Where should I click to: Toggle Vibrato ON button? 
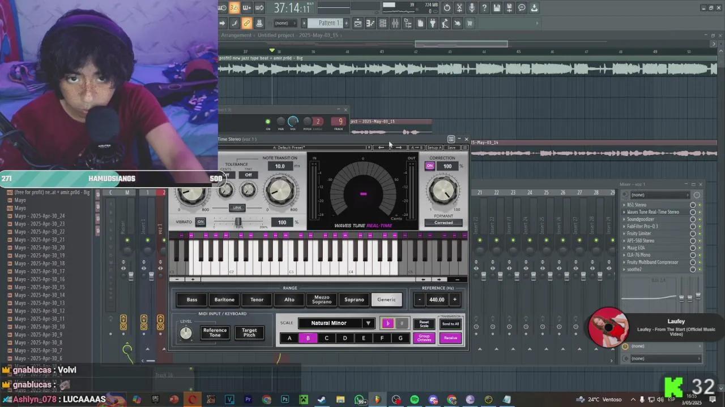[200, 222]
